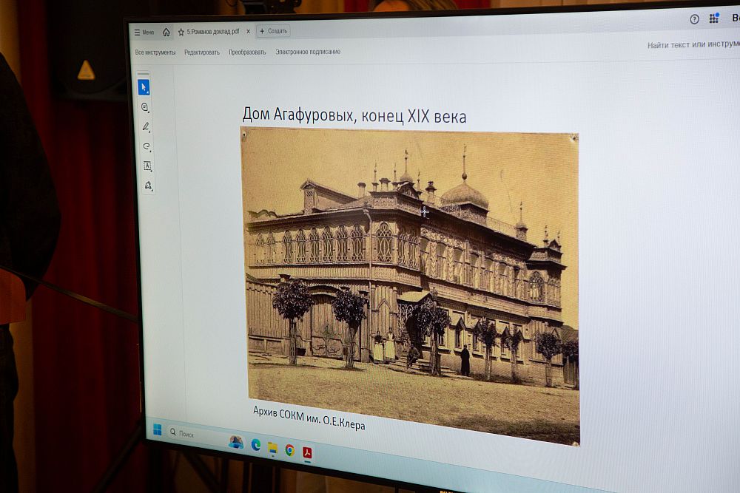Screen dimensions: 740x493
Task: Open Все инструменты panel
Action: (x=155, y=52)
